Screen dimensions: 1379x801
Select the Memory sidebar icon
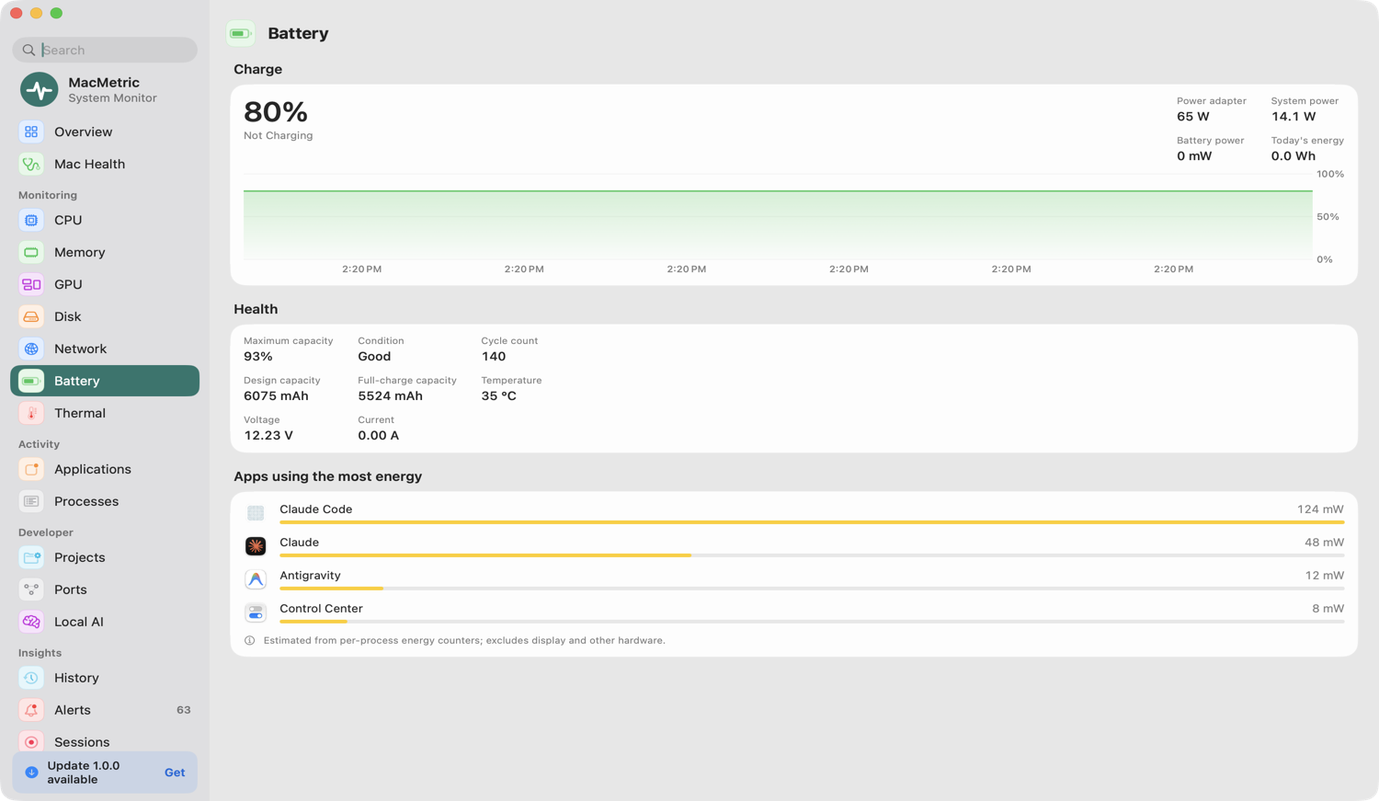click(31, 253)
